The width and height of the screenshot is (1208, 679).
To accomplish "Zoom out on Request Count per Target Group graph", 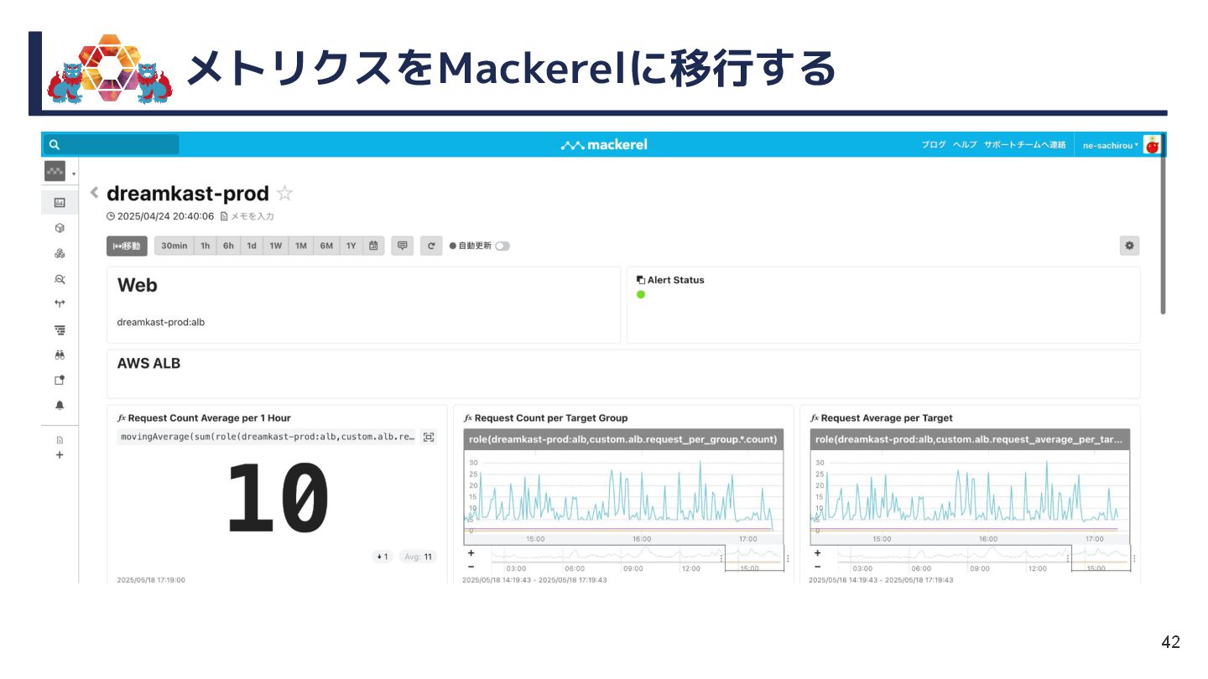I will 471,567.
